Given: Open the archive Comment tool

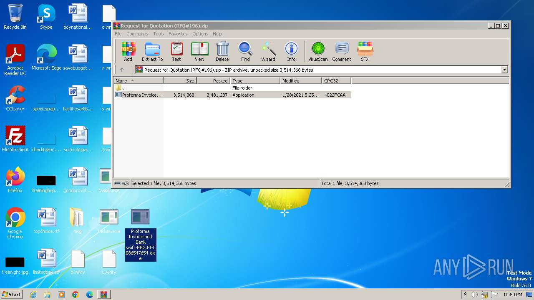Looking at the screenshot, I should [x=342, y=52].
